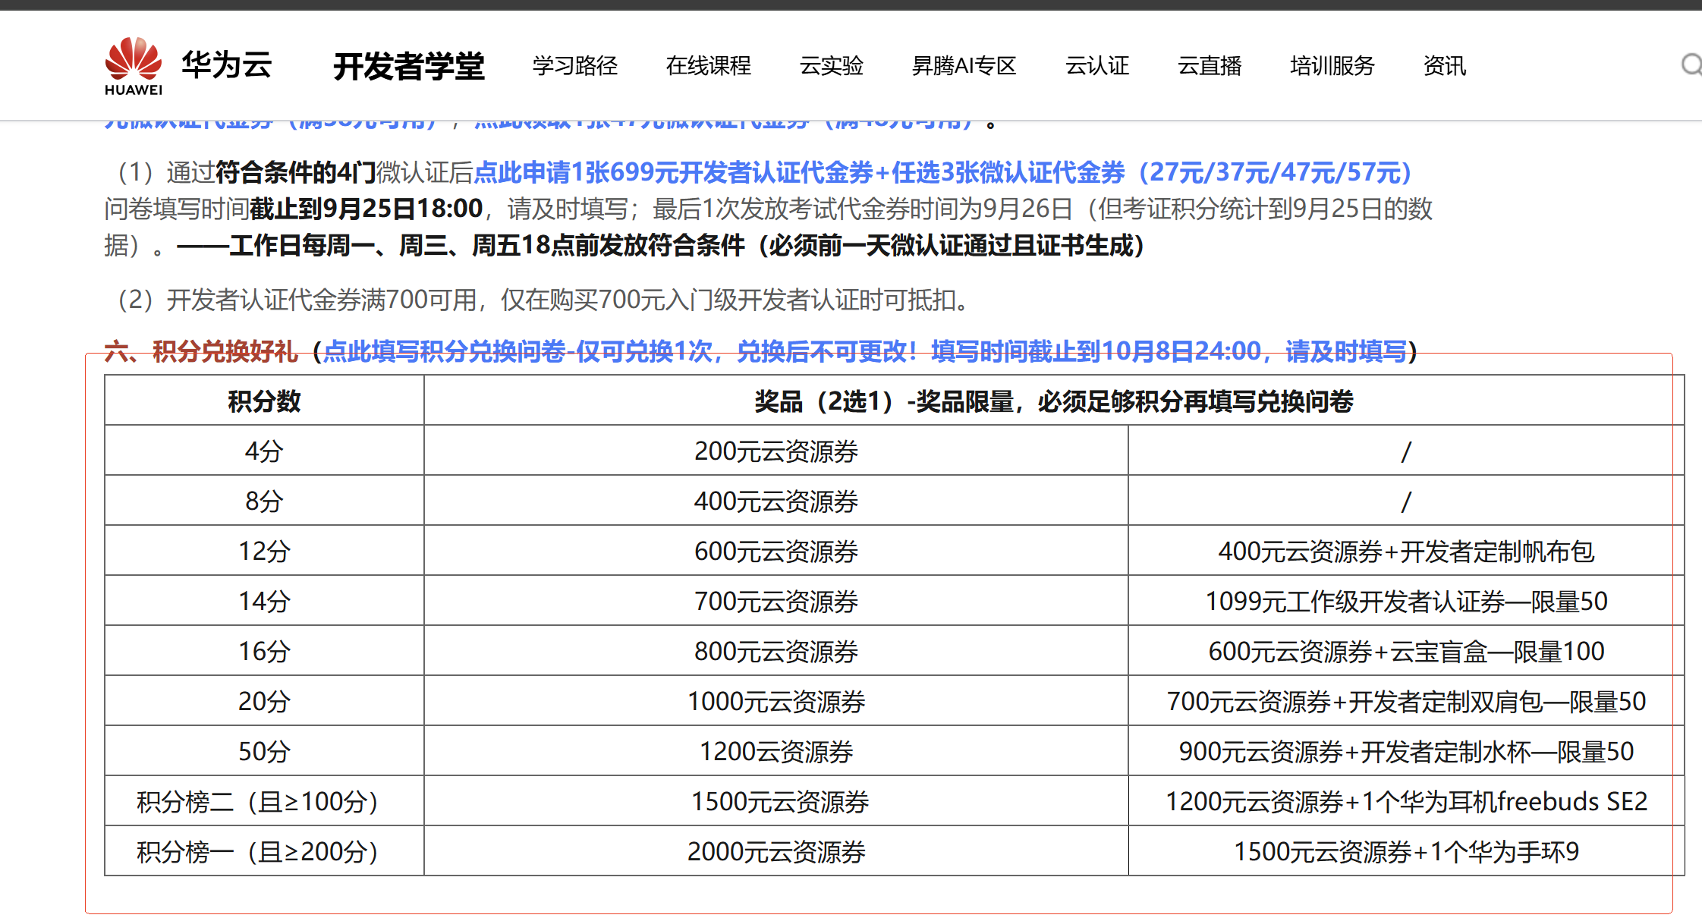Screen dimensions: 1702x918
Task: Select the 云认证 menu item
Action: tap(1096, 66)
